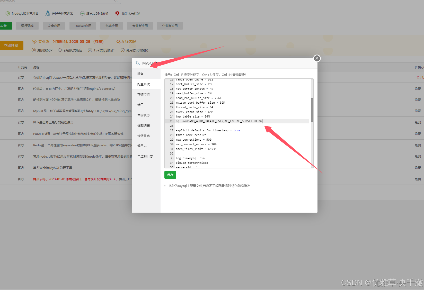
Task: Click the MySQL dolphin icon in dialog title
Action: 138,63
